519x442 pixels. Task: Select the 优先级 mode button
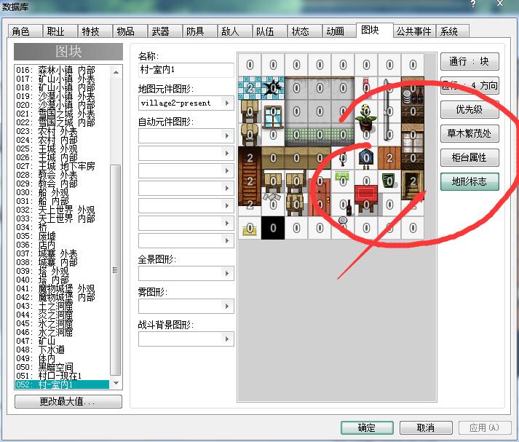470,109
